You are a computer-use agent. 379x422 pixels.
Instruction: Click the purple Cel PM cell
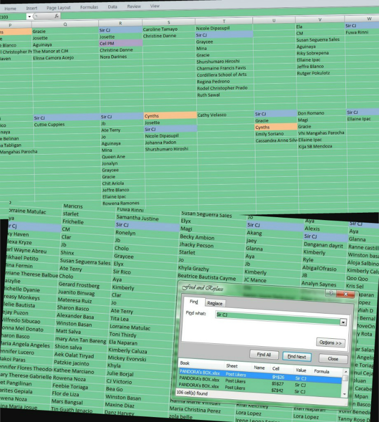pos(121,43)
